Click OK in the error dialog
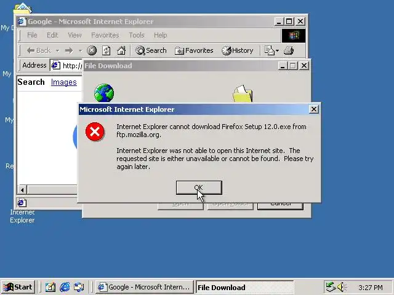This screenshot has height=295, width=394. [199, 187]
